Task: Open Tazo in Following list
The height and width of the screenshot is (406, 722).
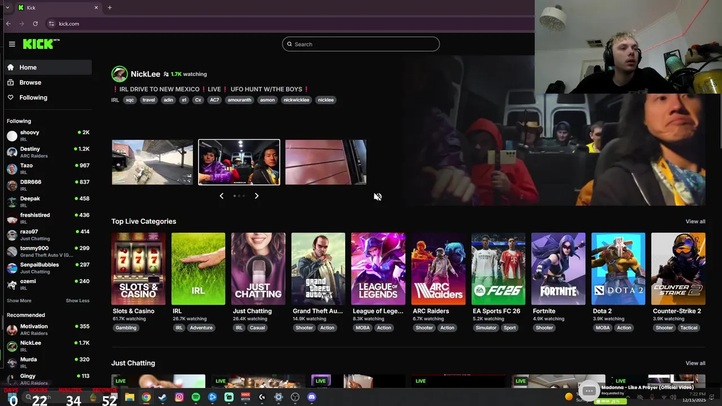Action: point(47,169)
